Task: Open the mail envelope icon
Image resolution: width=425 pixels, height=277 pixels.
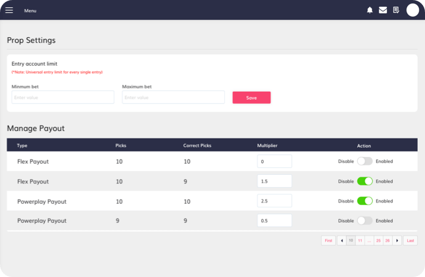Action: (382, 10)
